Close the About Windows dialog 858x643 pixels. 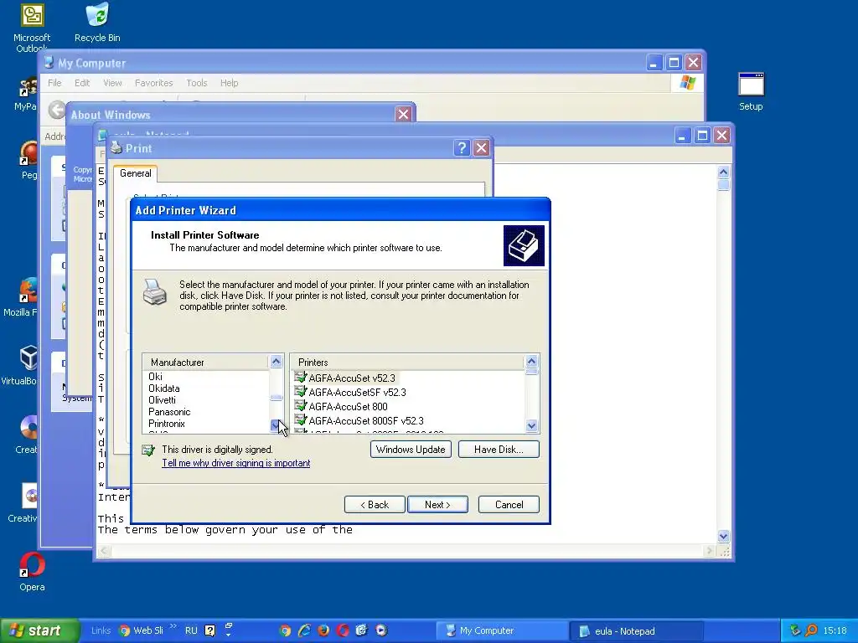[x=403, y=114]
